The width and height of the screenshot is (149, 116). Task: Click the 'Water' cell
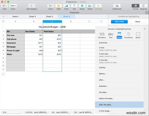click(x=15, y=54)
